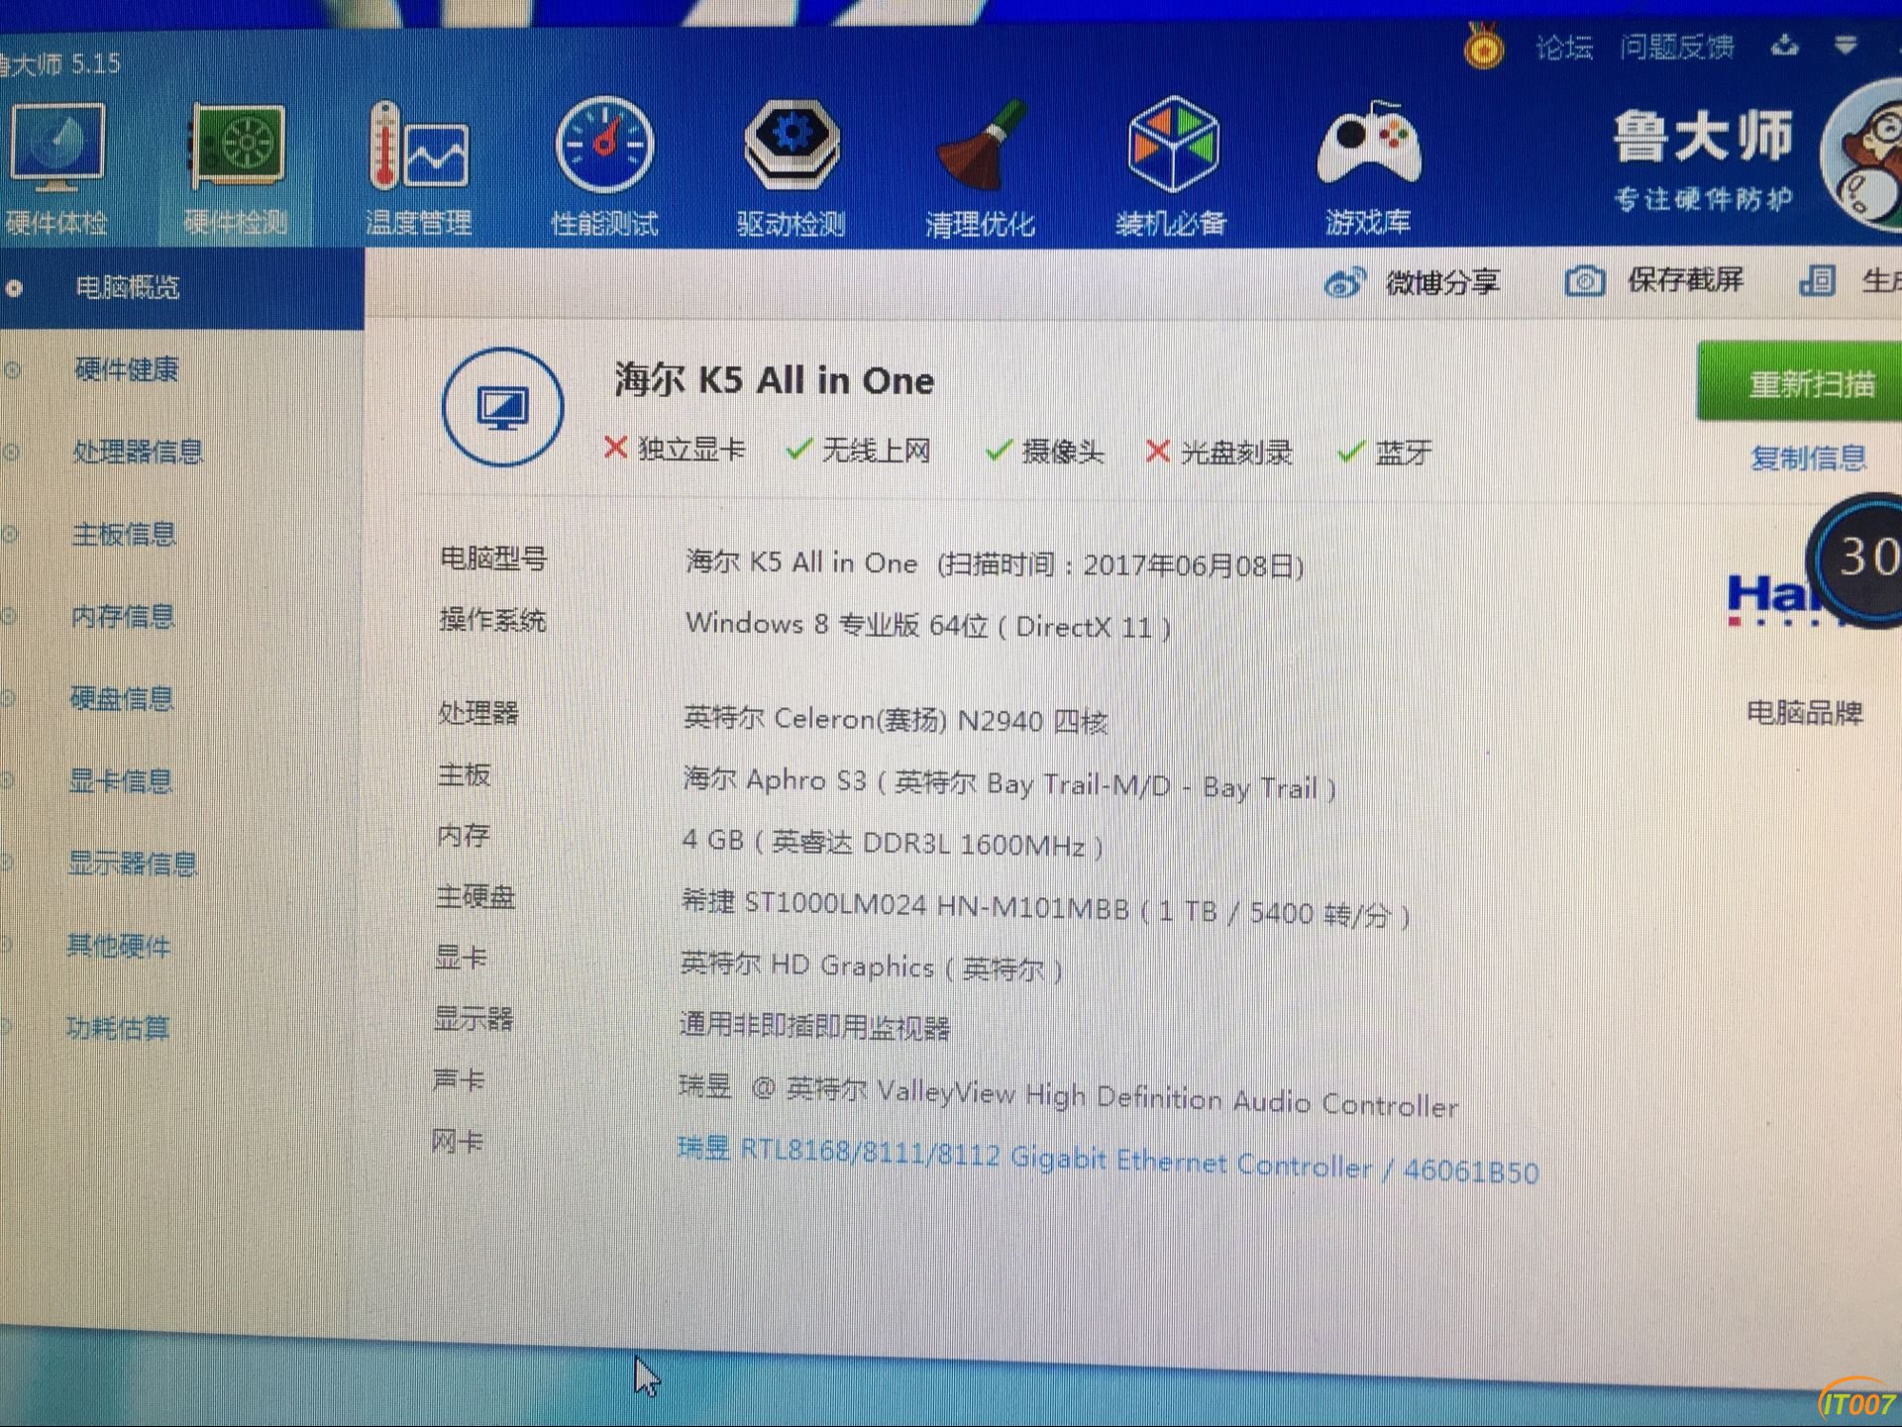Screen dimensions: 1902x1427
Task: Click the camera icon beside 保存截屏
Action: (1585, 281)
